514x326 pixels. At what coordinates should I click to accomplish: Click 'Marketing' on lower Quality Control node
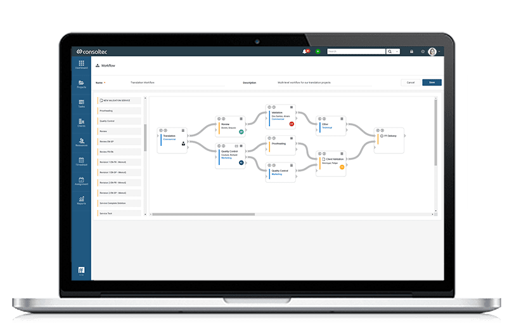[x=277, y=174]
